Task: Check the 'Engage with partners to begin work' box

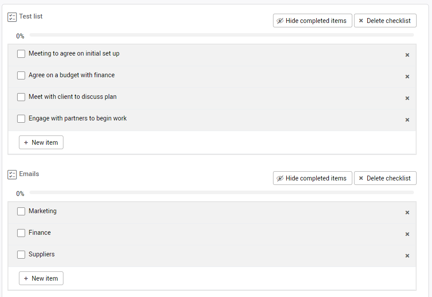Action: point(21,119)
